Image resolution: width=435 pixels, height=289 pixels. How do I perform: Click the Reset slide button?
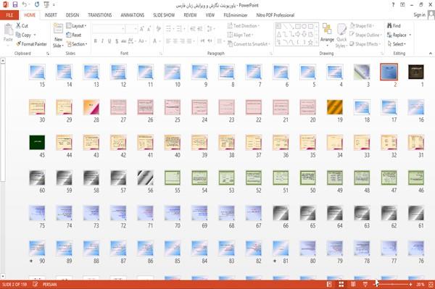[74, 35]
